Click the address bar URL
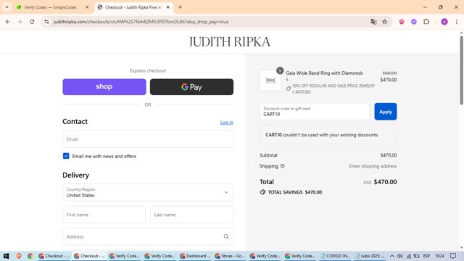This screenshot has width=464, height=261. click(x=141, y=22)
